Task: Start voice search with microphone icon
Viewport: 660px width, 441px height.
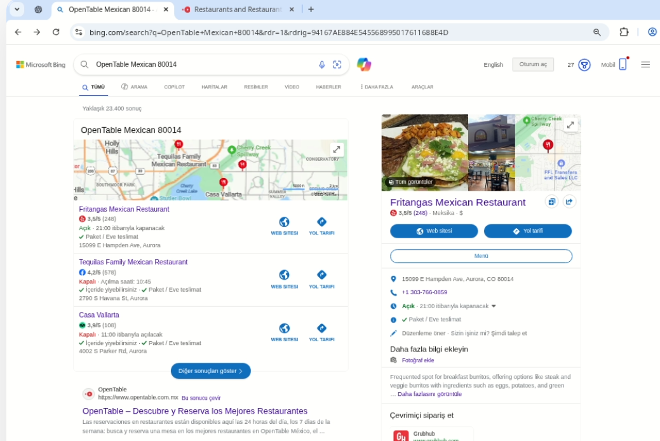Action: click(321, 64)
